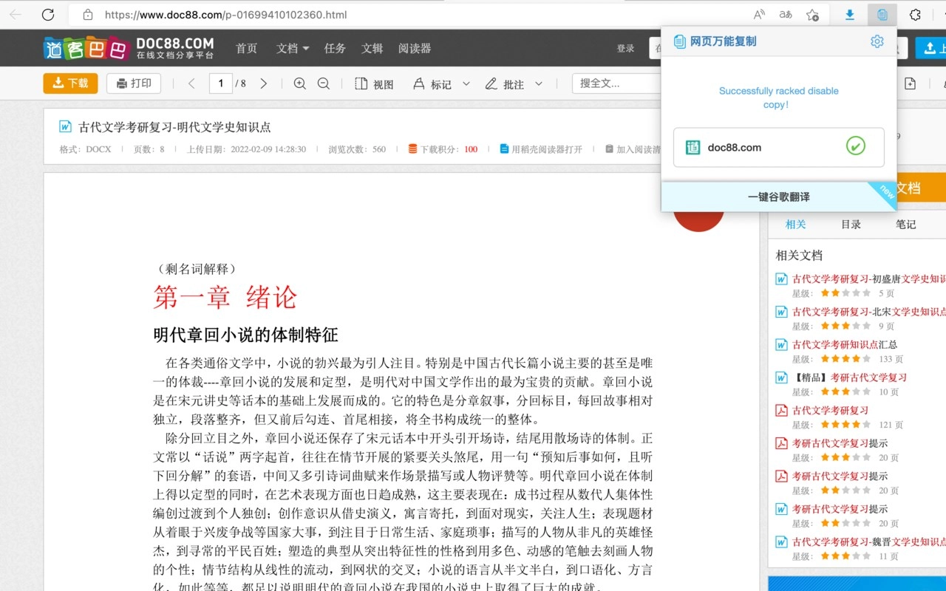
Task: Click the zoom out magnifier icon
Action: tap(324, 83)
